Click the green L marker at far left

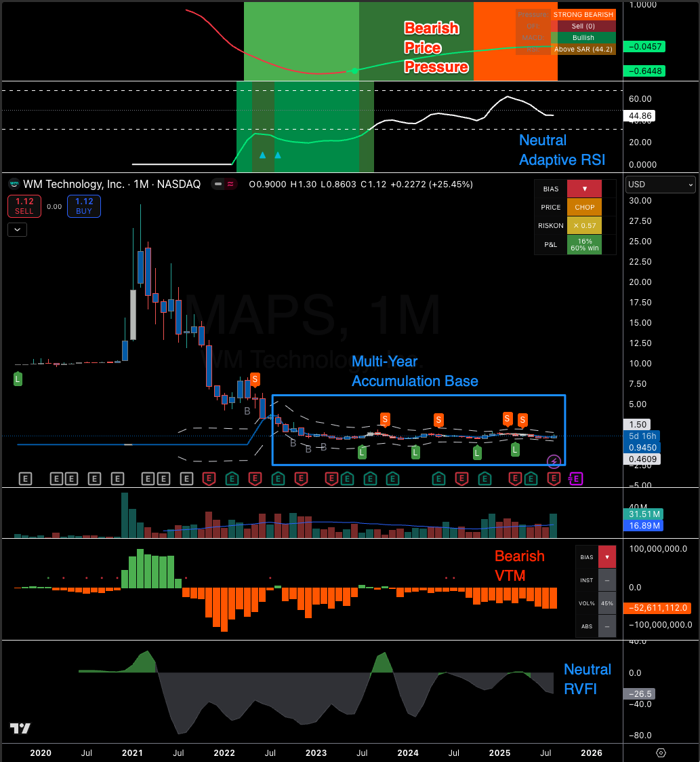[x=18, y=379]
